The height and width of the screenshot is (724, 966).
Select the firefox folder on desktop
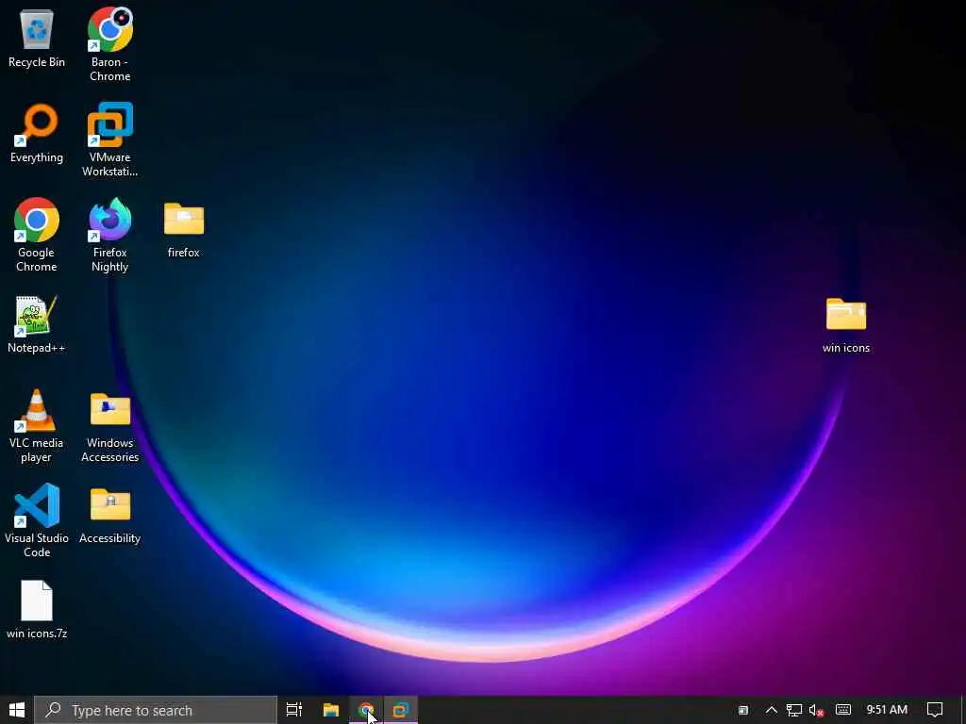184,229
